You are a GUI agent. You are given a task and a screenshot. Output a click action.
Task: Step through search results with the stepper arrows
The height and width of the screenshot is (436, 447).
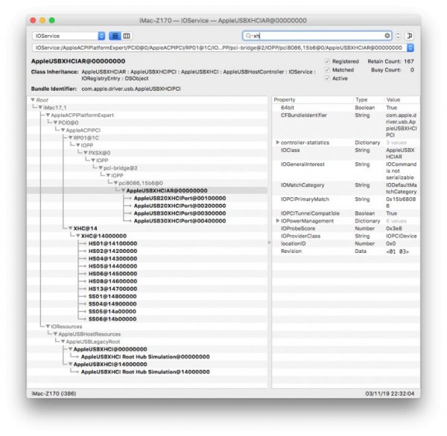click(398, 36)
